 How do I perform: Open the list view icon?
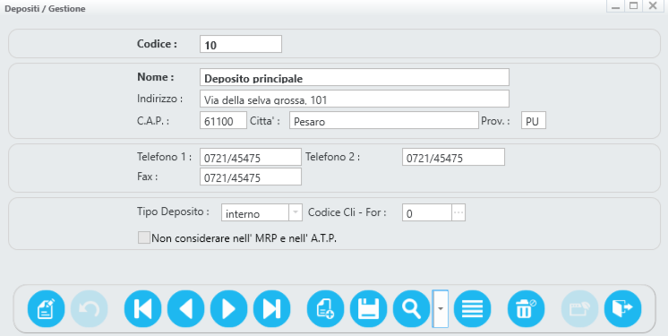473,309
